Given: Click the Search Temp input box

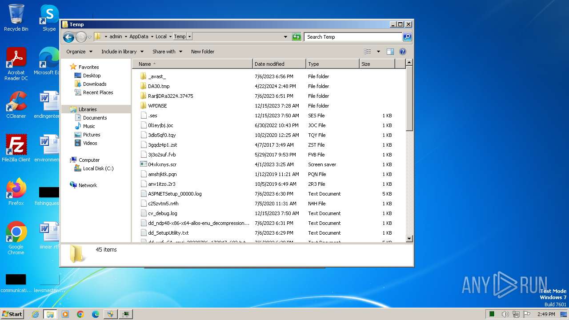Looking at the screenshot, I should 353,37.
